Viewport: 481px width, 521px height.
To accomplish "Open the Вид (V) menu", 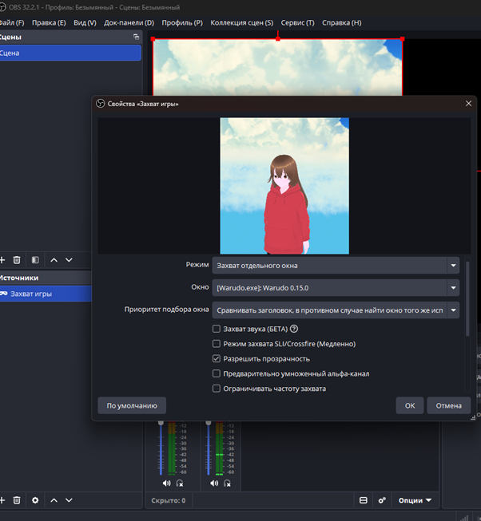I will 85,22.
